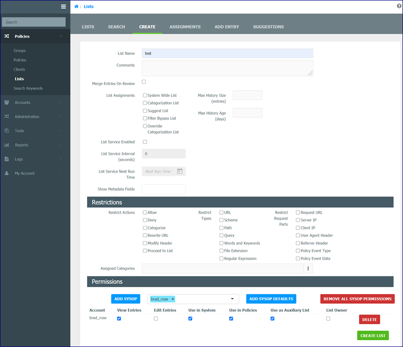
Task: Expand the My Account sidebar section
Action: (61, 173)
